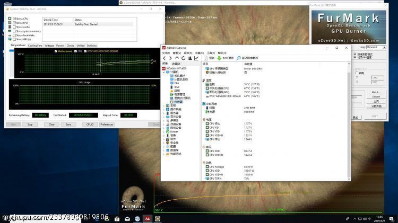Open Mail app from the taskbar
Image resolution: width=398 pixels, height=223 pixels.
[x=127, y=219]
